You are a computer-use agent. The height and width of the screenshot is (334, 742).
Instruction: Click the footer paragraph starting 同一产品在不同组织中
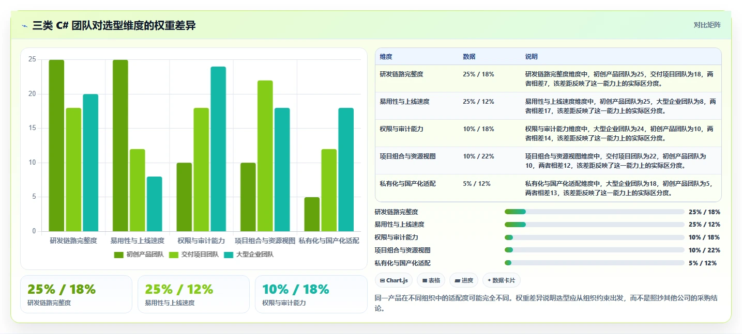point(546,303)
